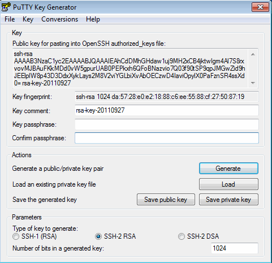Click Load to open a private key

click(x=228, y=184)
